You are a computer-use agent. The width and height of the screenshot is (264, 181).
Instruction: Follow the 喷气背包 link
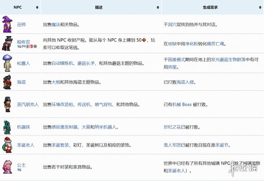[x=103, y=104]
